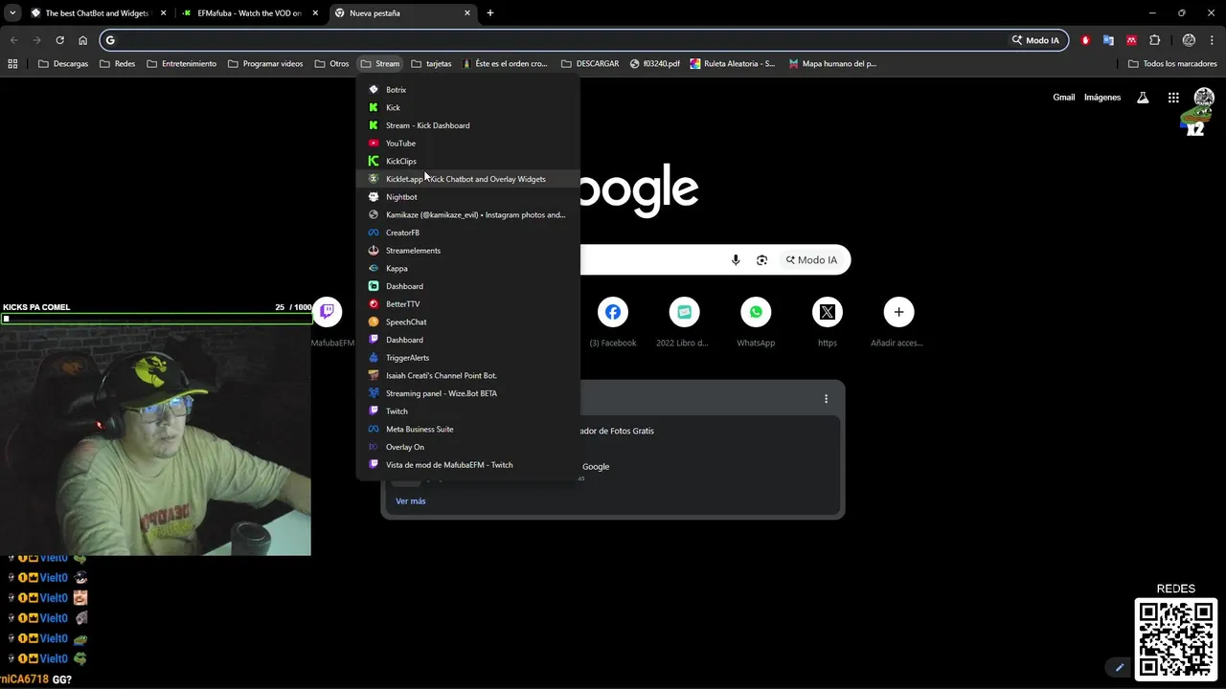Open the YouTube bookmark
Viewport: 1226px width, 689px height.
pyautogui.click(x=467, y=144)
